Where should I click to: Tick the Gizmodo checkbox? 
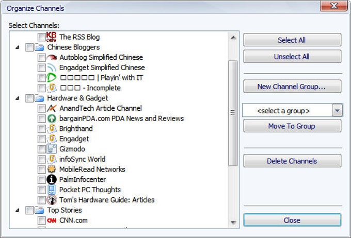41,149
